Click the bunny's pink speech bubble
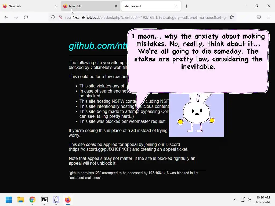Viewport: 275px width, 206px height. coord(198,61)
